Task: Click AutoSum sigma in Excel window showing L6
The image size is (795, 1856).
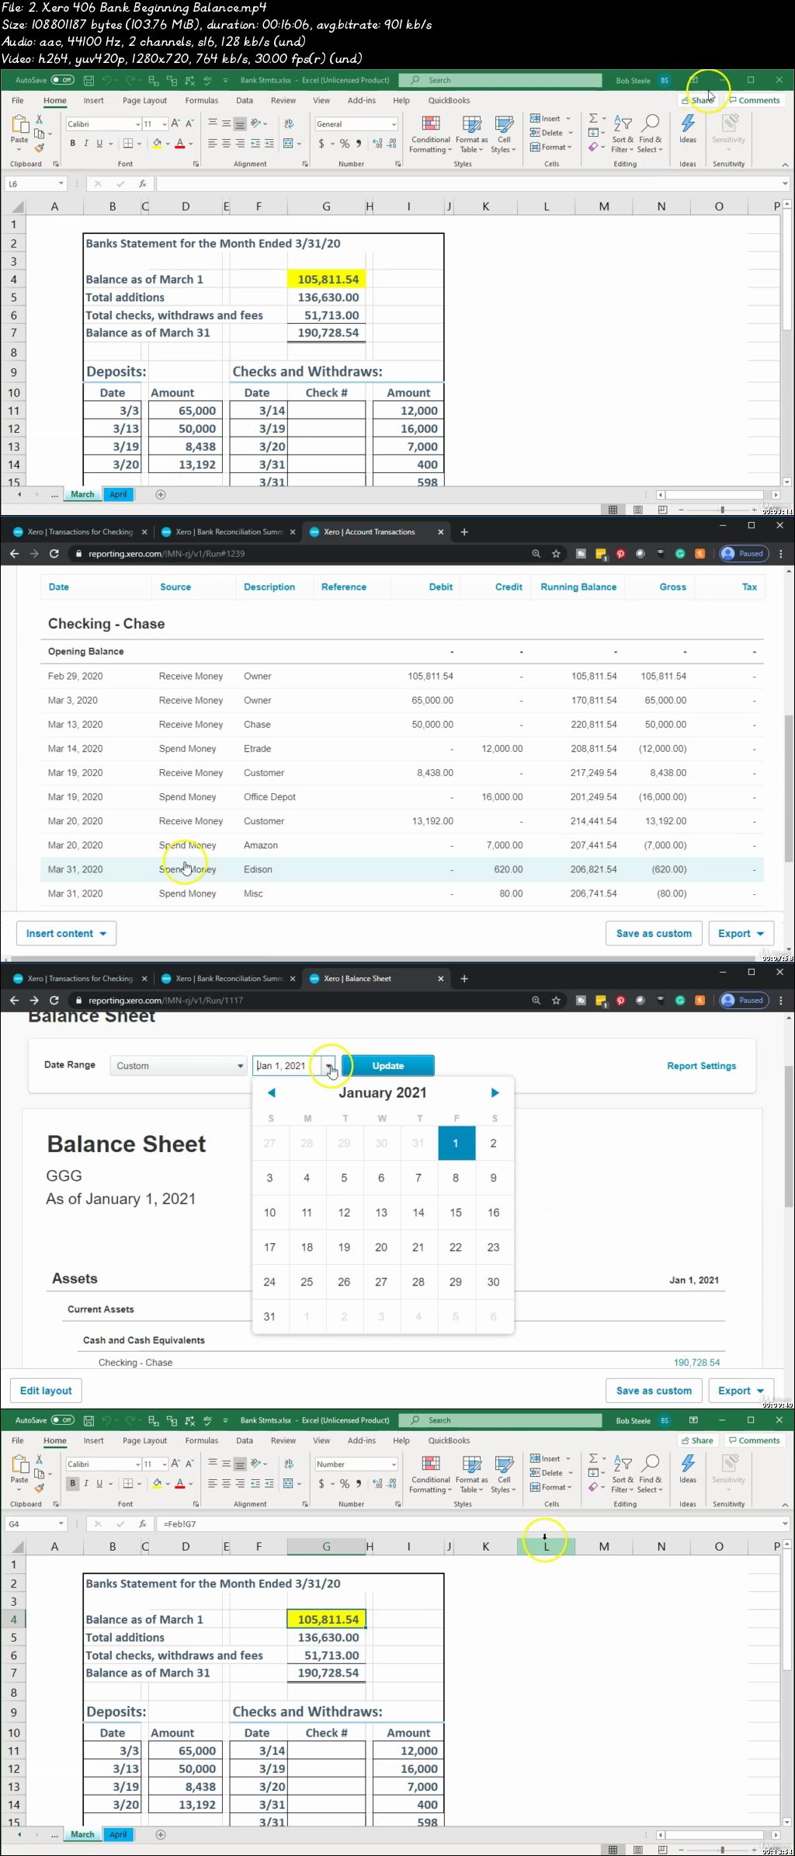Action: pos(593,118)
